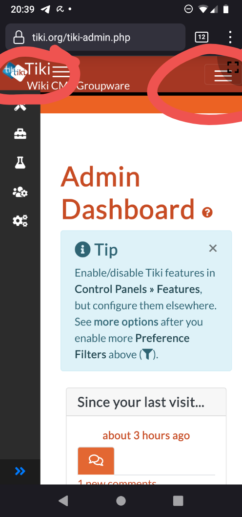
Task: Toggle the left hamburger sidebar menu
Action: point(61,71)
